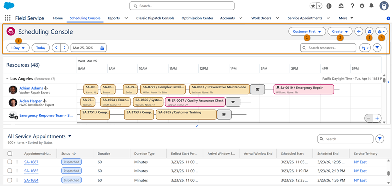The image size is (392, 186).
Task: Tick the checkbox for SA-1684
Action: [10, 180]
